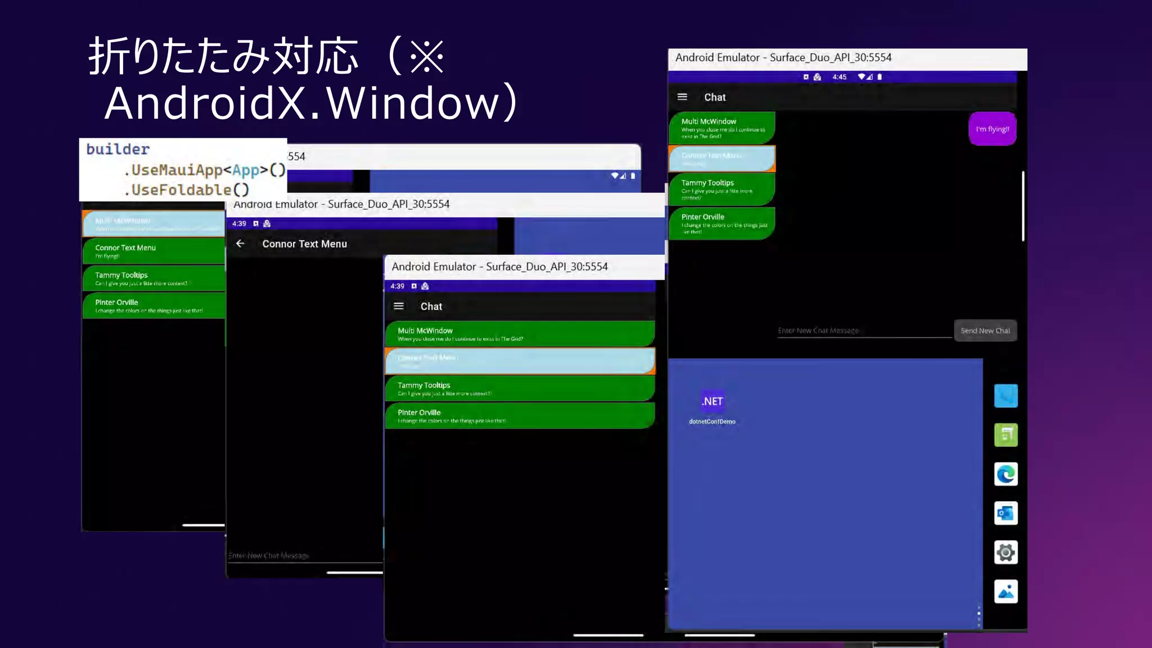Click the Chat title in front 4:39 emulator
Screen dimensions: 1152x648
tap(431, 307)
